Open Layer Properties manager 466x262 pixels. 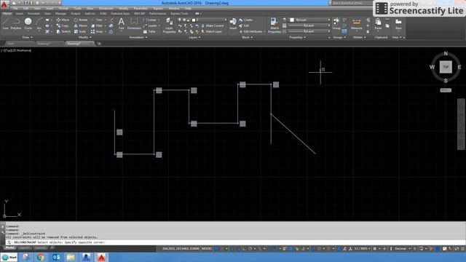click(x=169, y=25)
